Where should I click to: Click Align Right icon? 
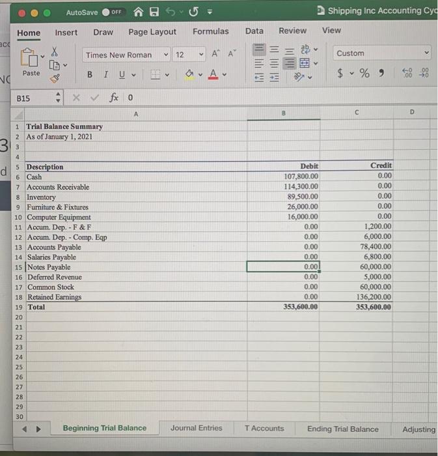[290, 63]
